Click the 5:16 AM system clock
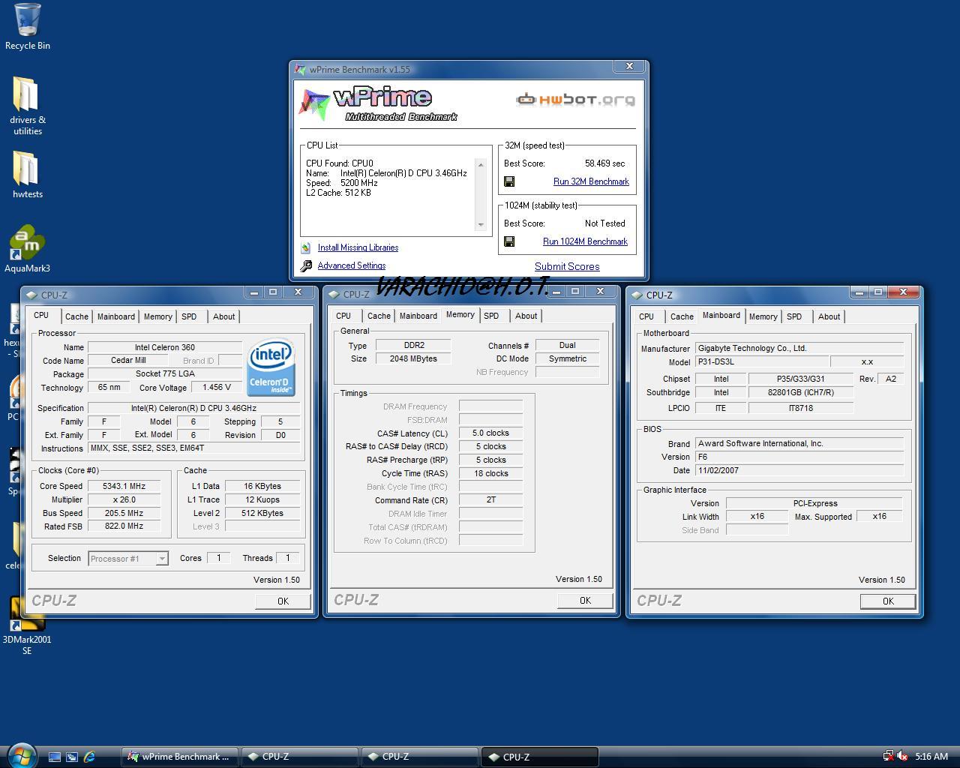Image resolution: width=960 pixels, height=768 pixels. tap(931, 756)
